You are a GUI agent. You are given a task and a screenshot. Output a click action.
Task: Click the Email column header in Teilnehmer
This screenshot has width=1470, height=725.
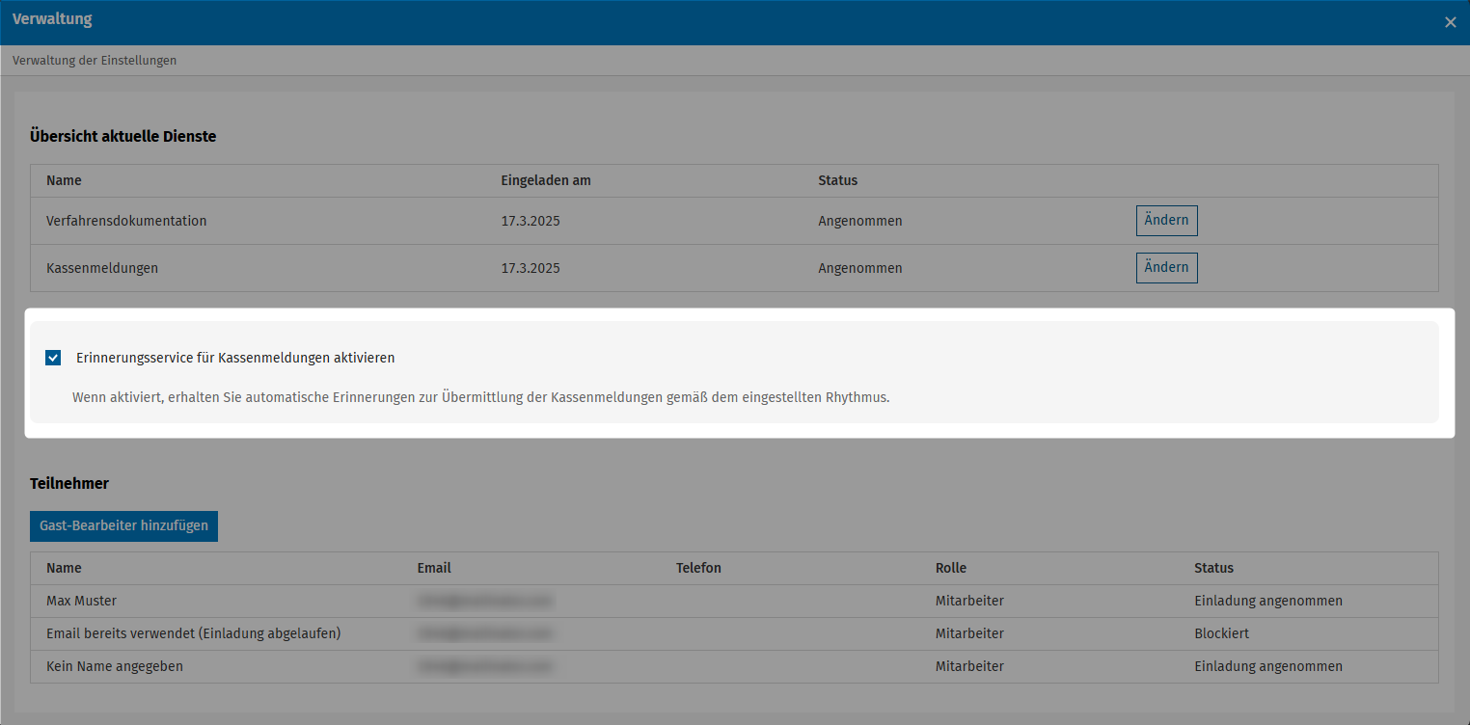(434, 568)
